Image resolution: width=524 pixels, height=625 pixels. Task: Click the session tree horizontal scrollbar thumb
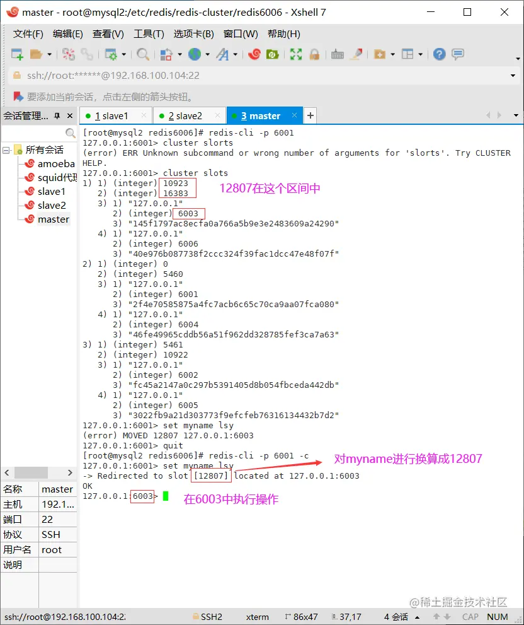[x=31, y=473]
